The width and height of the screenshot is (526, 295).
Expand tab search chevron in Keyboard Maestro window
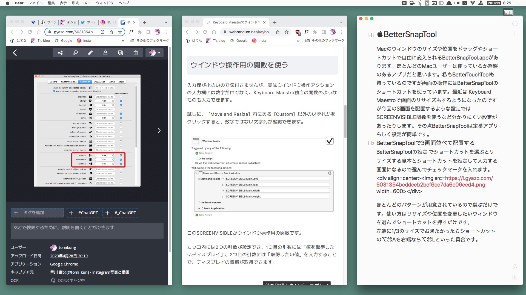click(x=341, y=22)
